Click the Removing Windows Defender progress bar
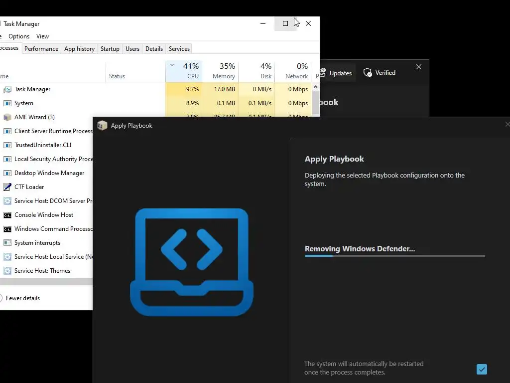 click(x=395, y=256)
